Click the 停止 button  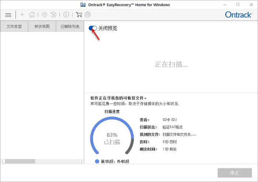[235, 173]
